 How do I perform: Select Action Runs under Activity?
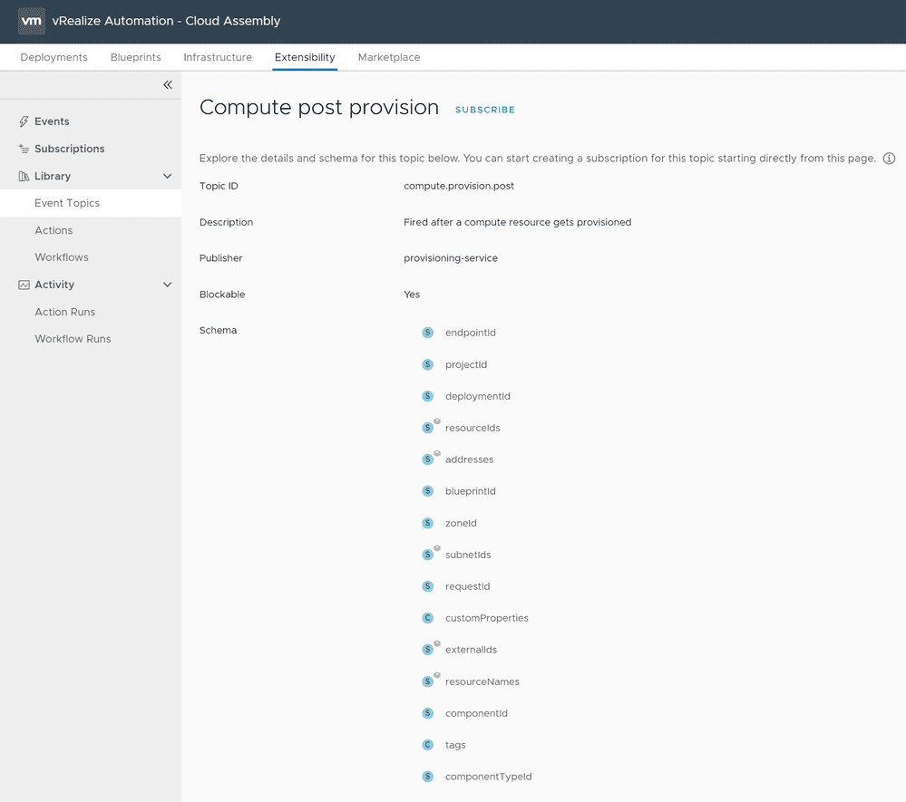pos(64,312)
